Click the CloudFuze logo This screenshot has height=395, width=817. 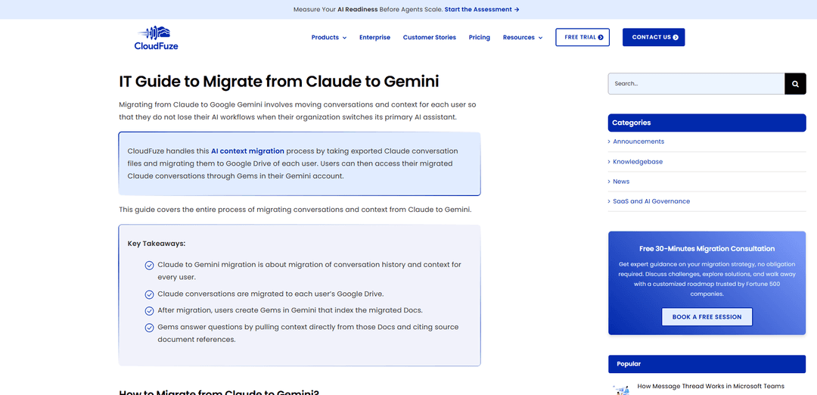156,37
